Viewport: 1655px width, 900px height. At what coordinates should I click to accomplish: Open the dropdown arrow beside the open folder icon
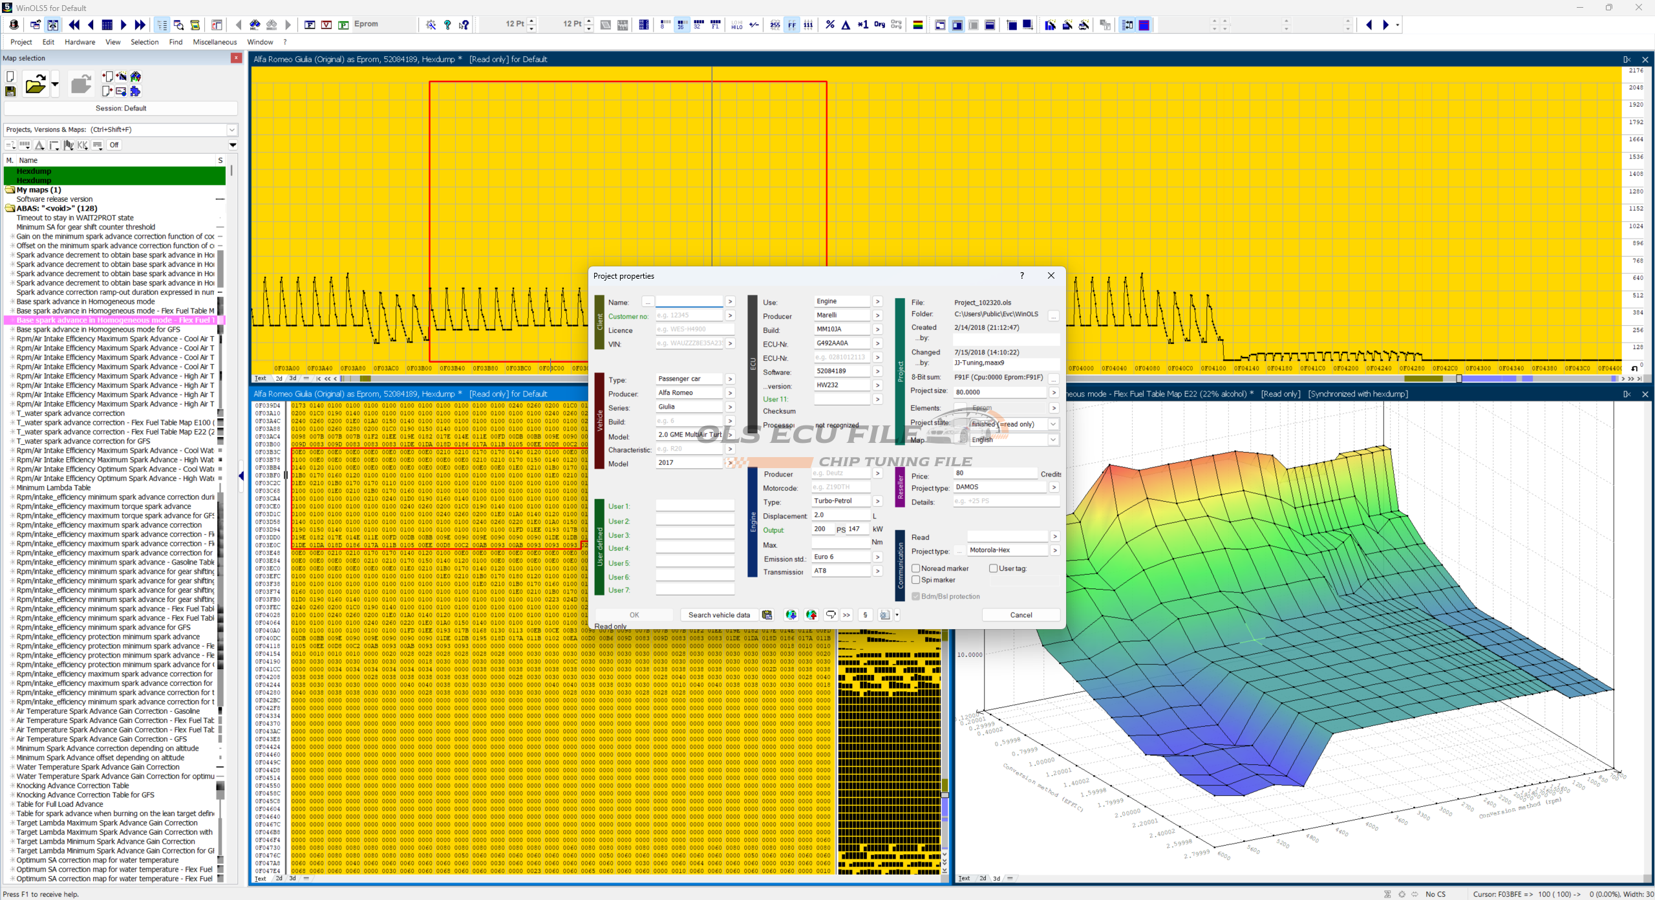click(x=55, y=85)
